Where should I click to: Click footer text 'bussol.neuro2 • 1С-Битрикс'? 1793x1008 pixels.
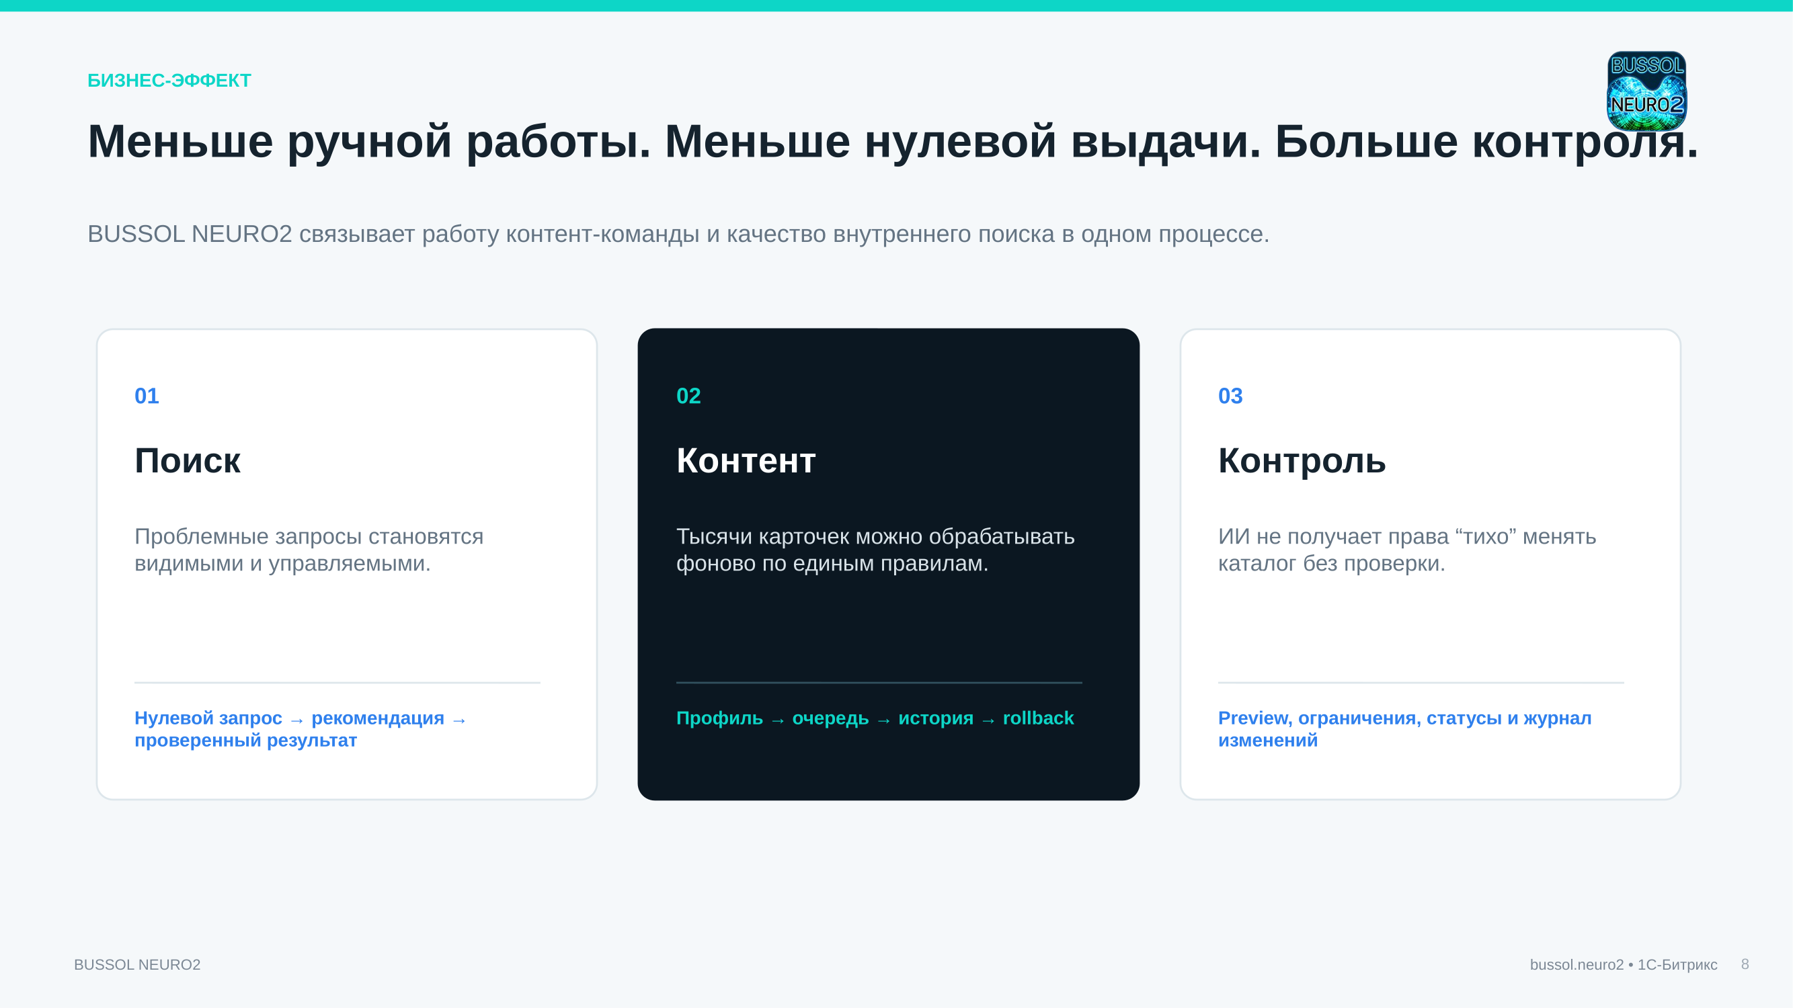[1623, 965]
